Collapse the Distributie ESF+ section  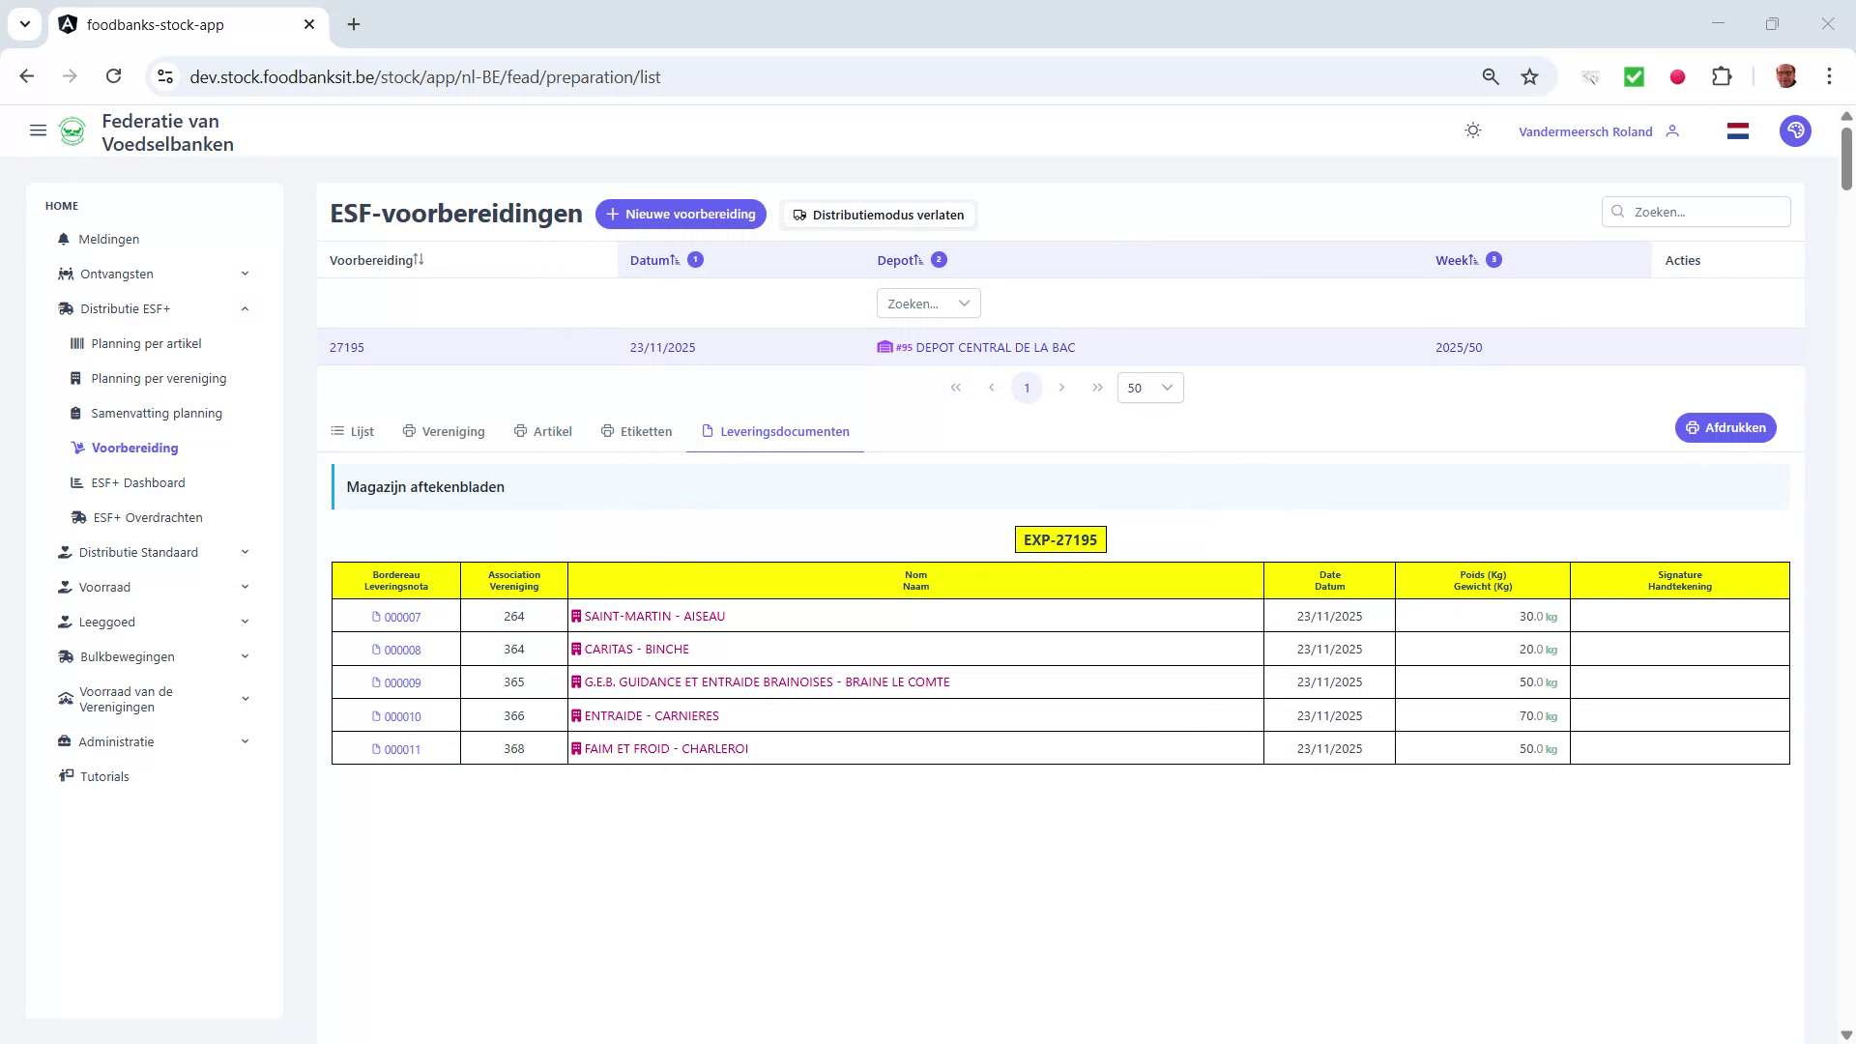coord(245,308)
